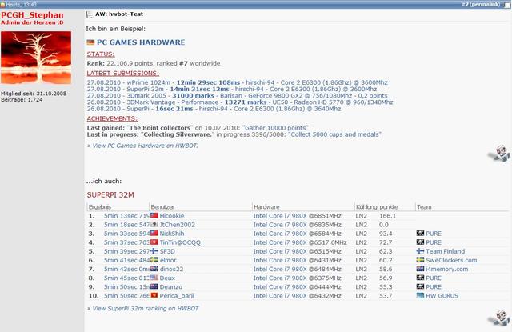The width and height of the screenshot is (512, 332).
Task: Follow View PC Games Hardware on HWBOT link
Action: pyautogui.click(x=142, y=146)
